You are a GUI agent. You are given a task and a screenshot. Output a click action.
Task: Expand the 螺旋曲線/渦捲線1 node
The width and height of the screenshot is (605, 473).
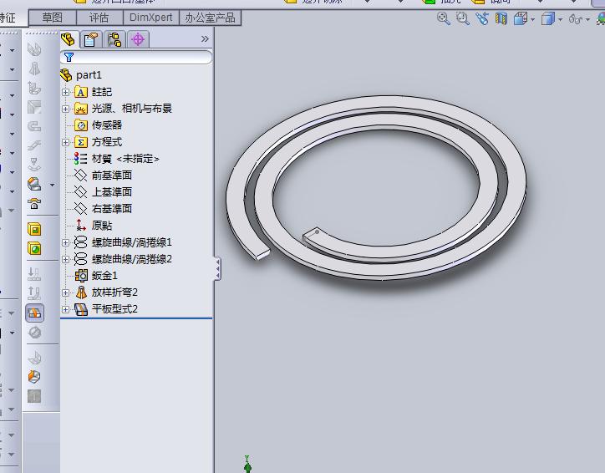click(65, 242)
